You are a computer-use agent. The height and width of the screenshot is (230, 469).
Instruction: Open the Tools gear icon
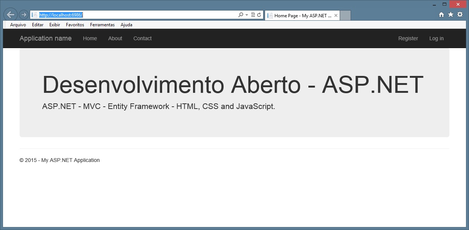(x=460, y=15)
